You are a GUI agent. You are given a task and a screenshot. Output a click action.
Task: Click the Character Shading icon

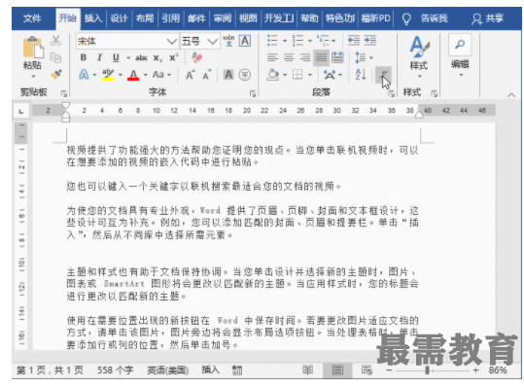point(228,75)
